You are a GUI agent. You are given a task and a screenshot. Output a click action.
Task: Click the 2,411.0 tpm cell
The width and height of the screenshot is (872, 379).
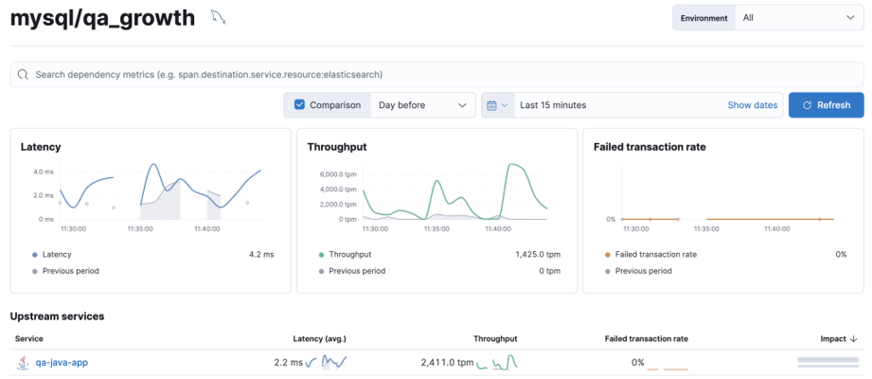pyautogui.click(x=448, y=363)
